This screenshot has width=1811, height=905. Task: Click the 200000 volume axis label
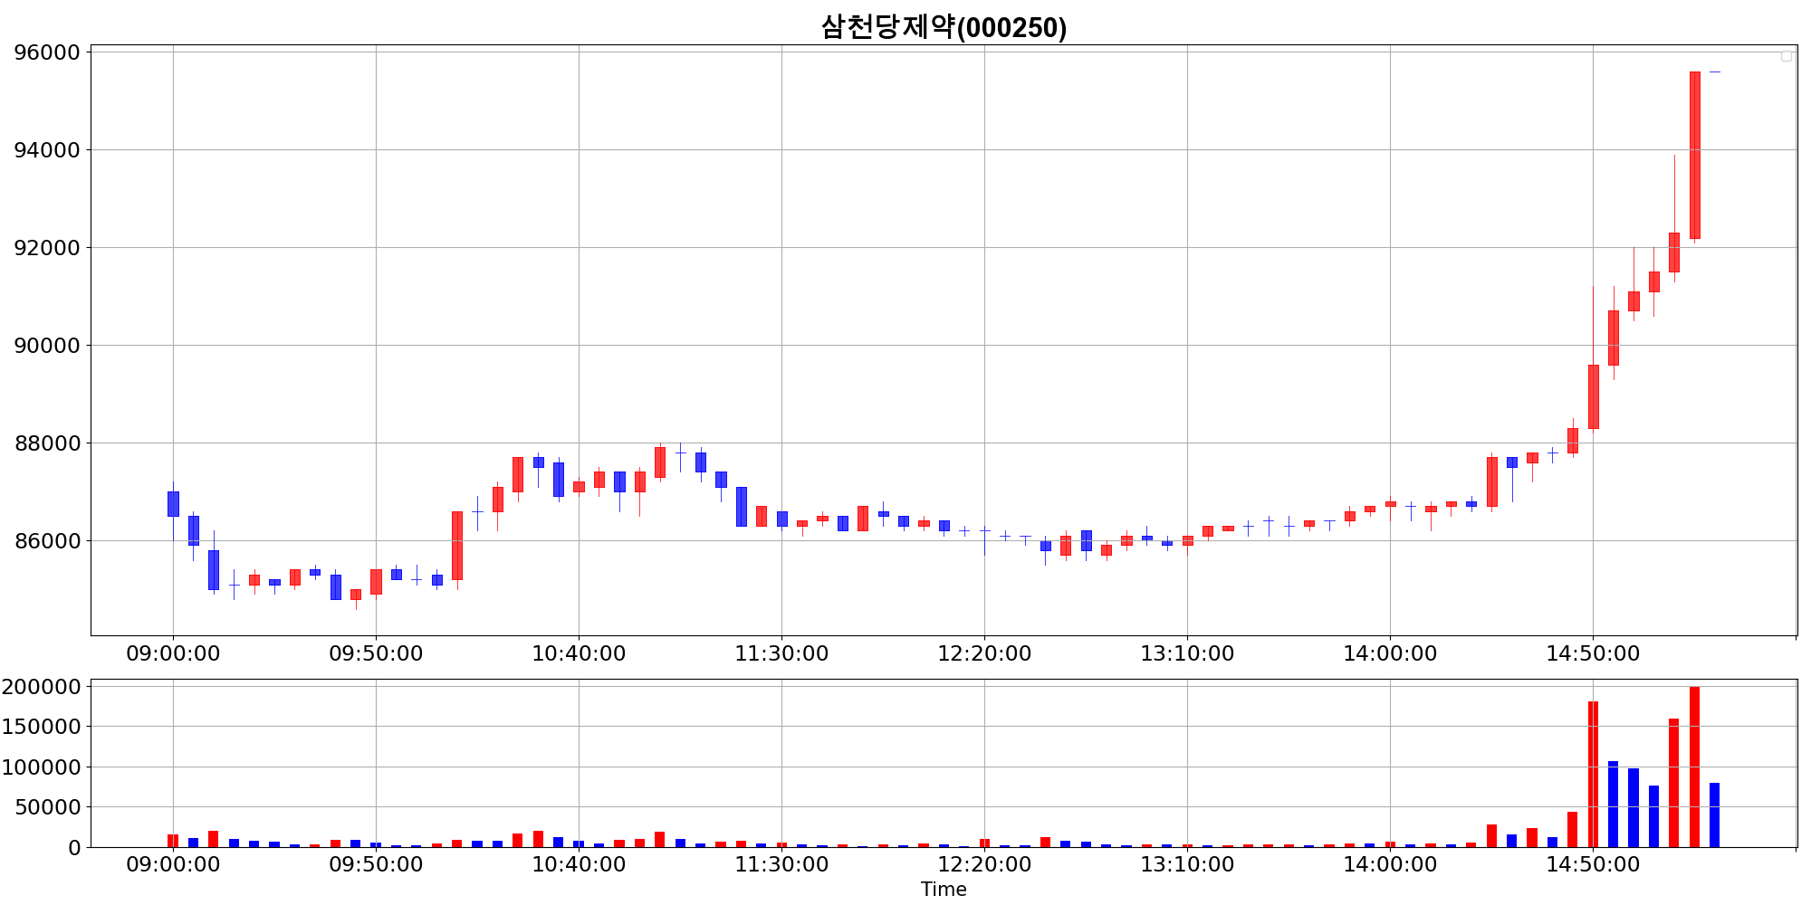41,687
